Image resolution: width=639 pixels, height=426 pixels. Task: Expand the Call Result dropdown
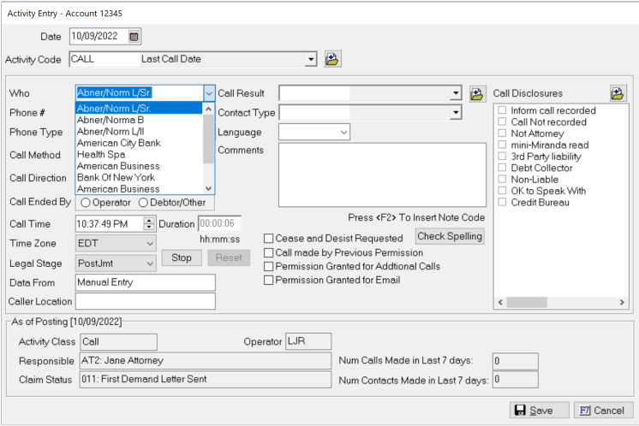coord(456,93)
